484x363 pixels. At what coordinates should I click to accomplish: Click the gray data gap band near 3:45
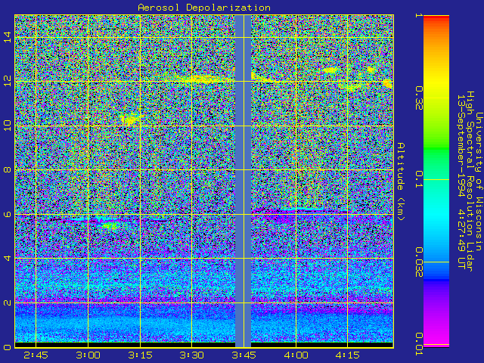pyautogui.click(x=244, y=181)
